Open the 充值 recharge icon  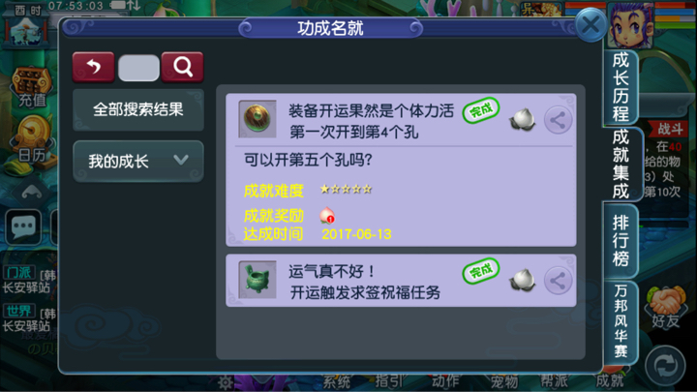click(x=31, y=87)
